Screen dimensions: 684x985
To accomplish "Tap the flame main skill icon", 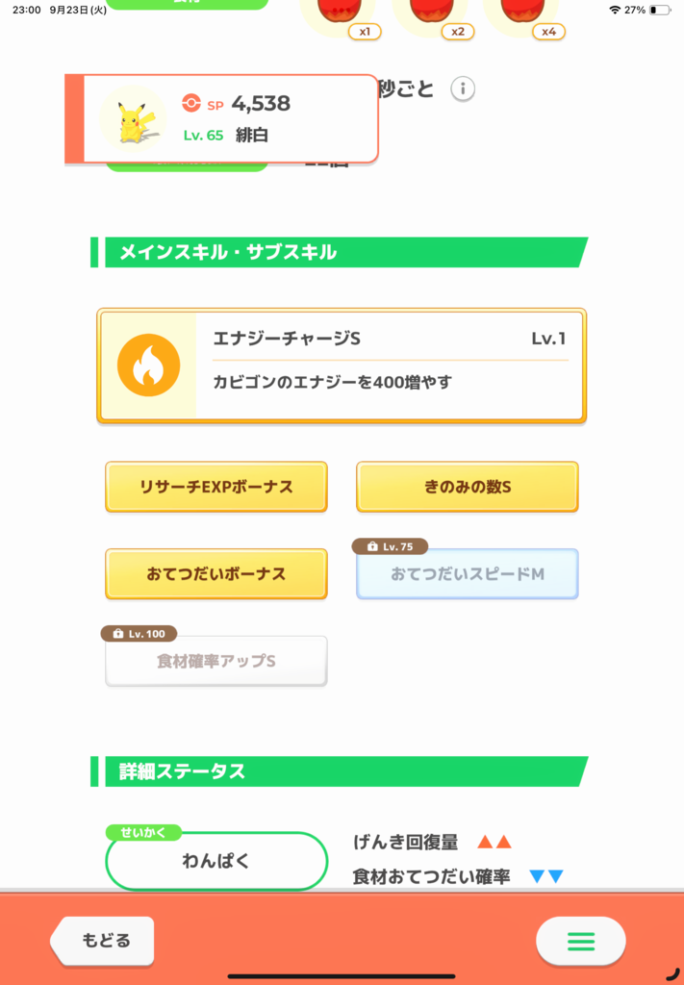I will 149,365.
